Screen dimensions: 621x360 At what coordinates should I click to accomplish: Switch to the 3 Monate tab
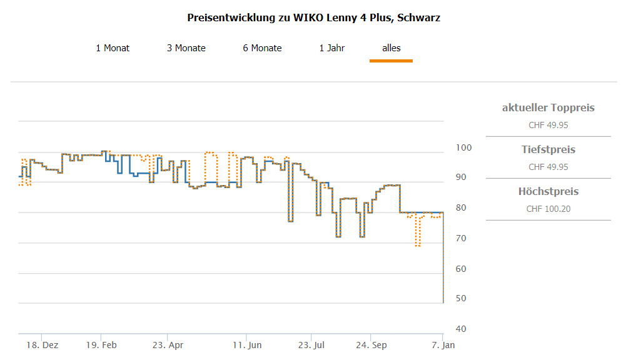coord(186,48)
